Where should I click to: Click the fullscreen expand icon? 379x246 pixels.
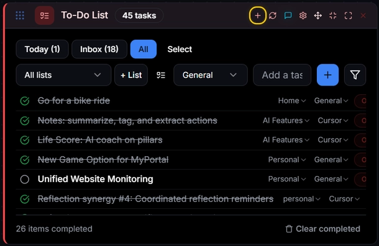point(348,15)
